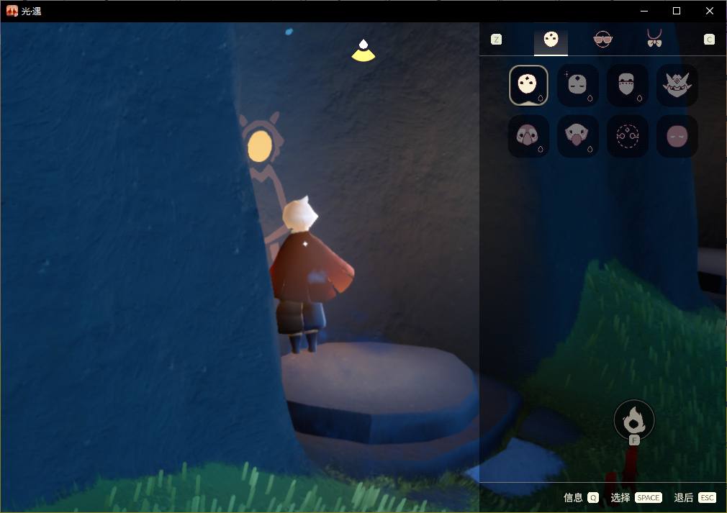Click the 选择 select button

[x=620, y=498]
